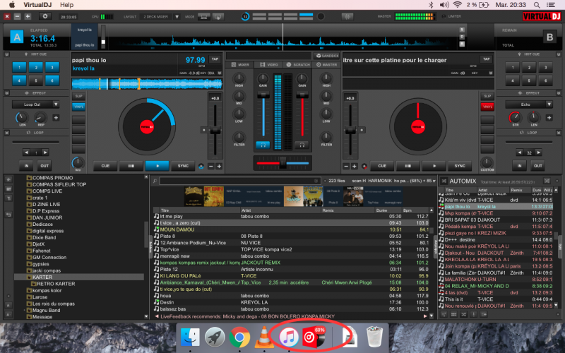Open the VirtualDJ menu
The image size is (565, 353).
click(38, 5)
